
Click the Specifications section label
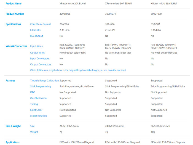13,24
